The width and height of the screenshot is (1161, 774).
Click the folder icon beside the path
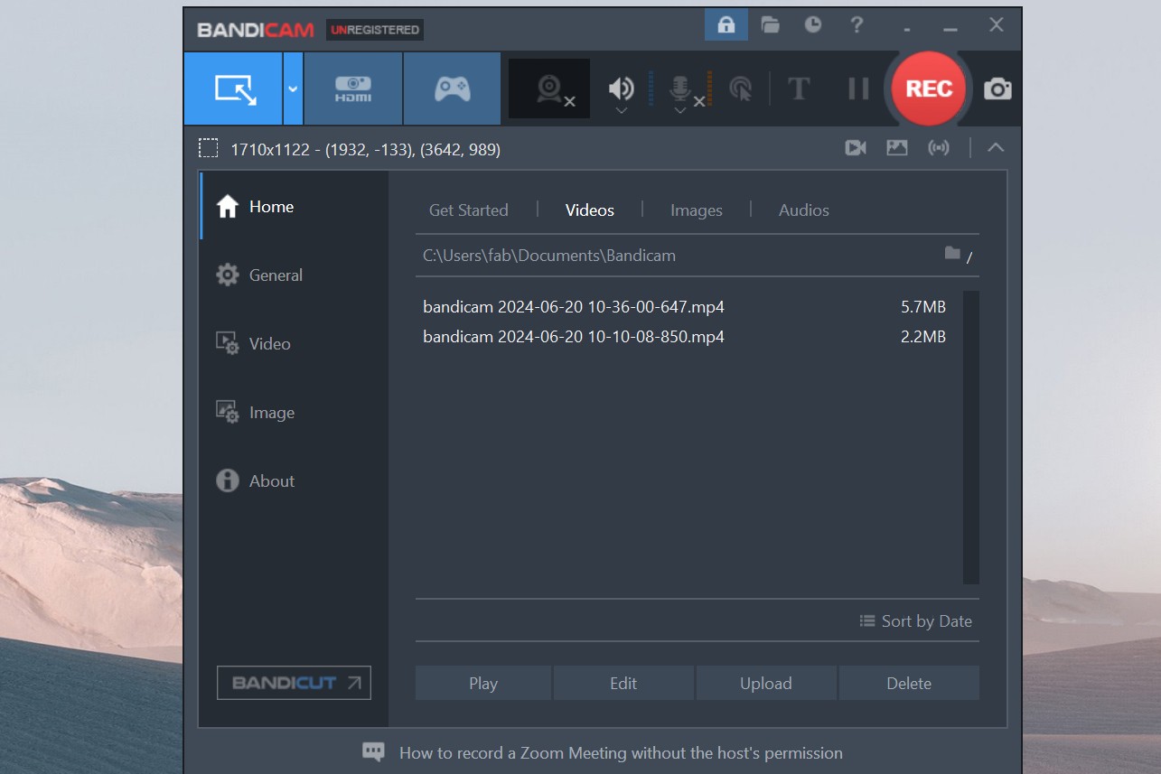click(x=952, y=253)
